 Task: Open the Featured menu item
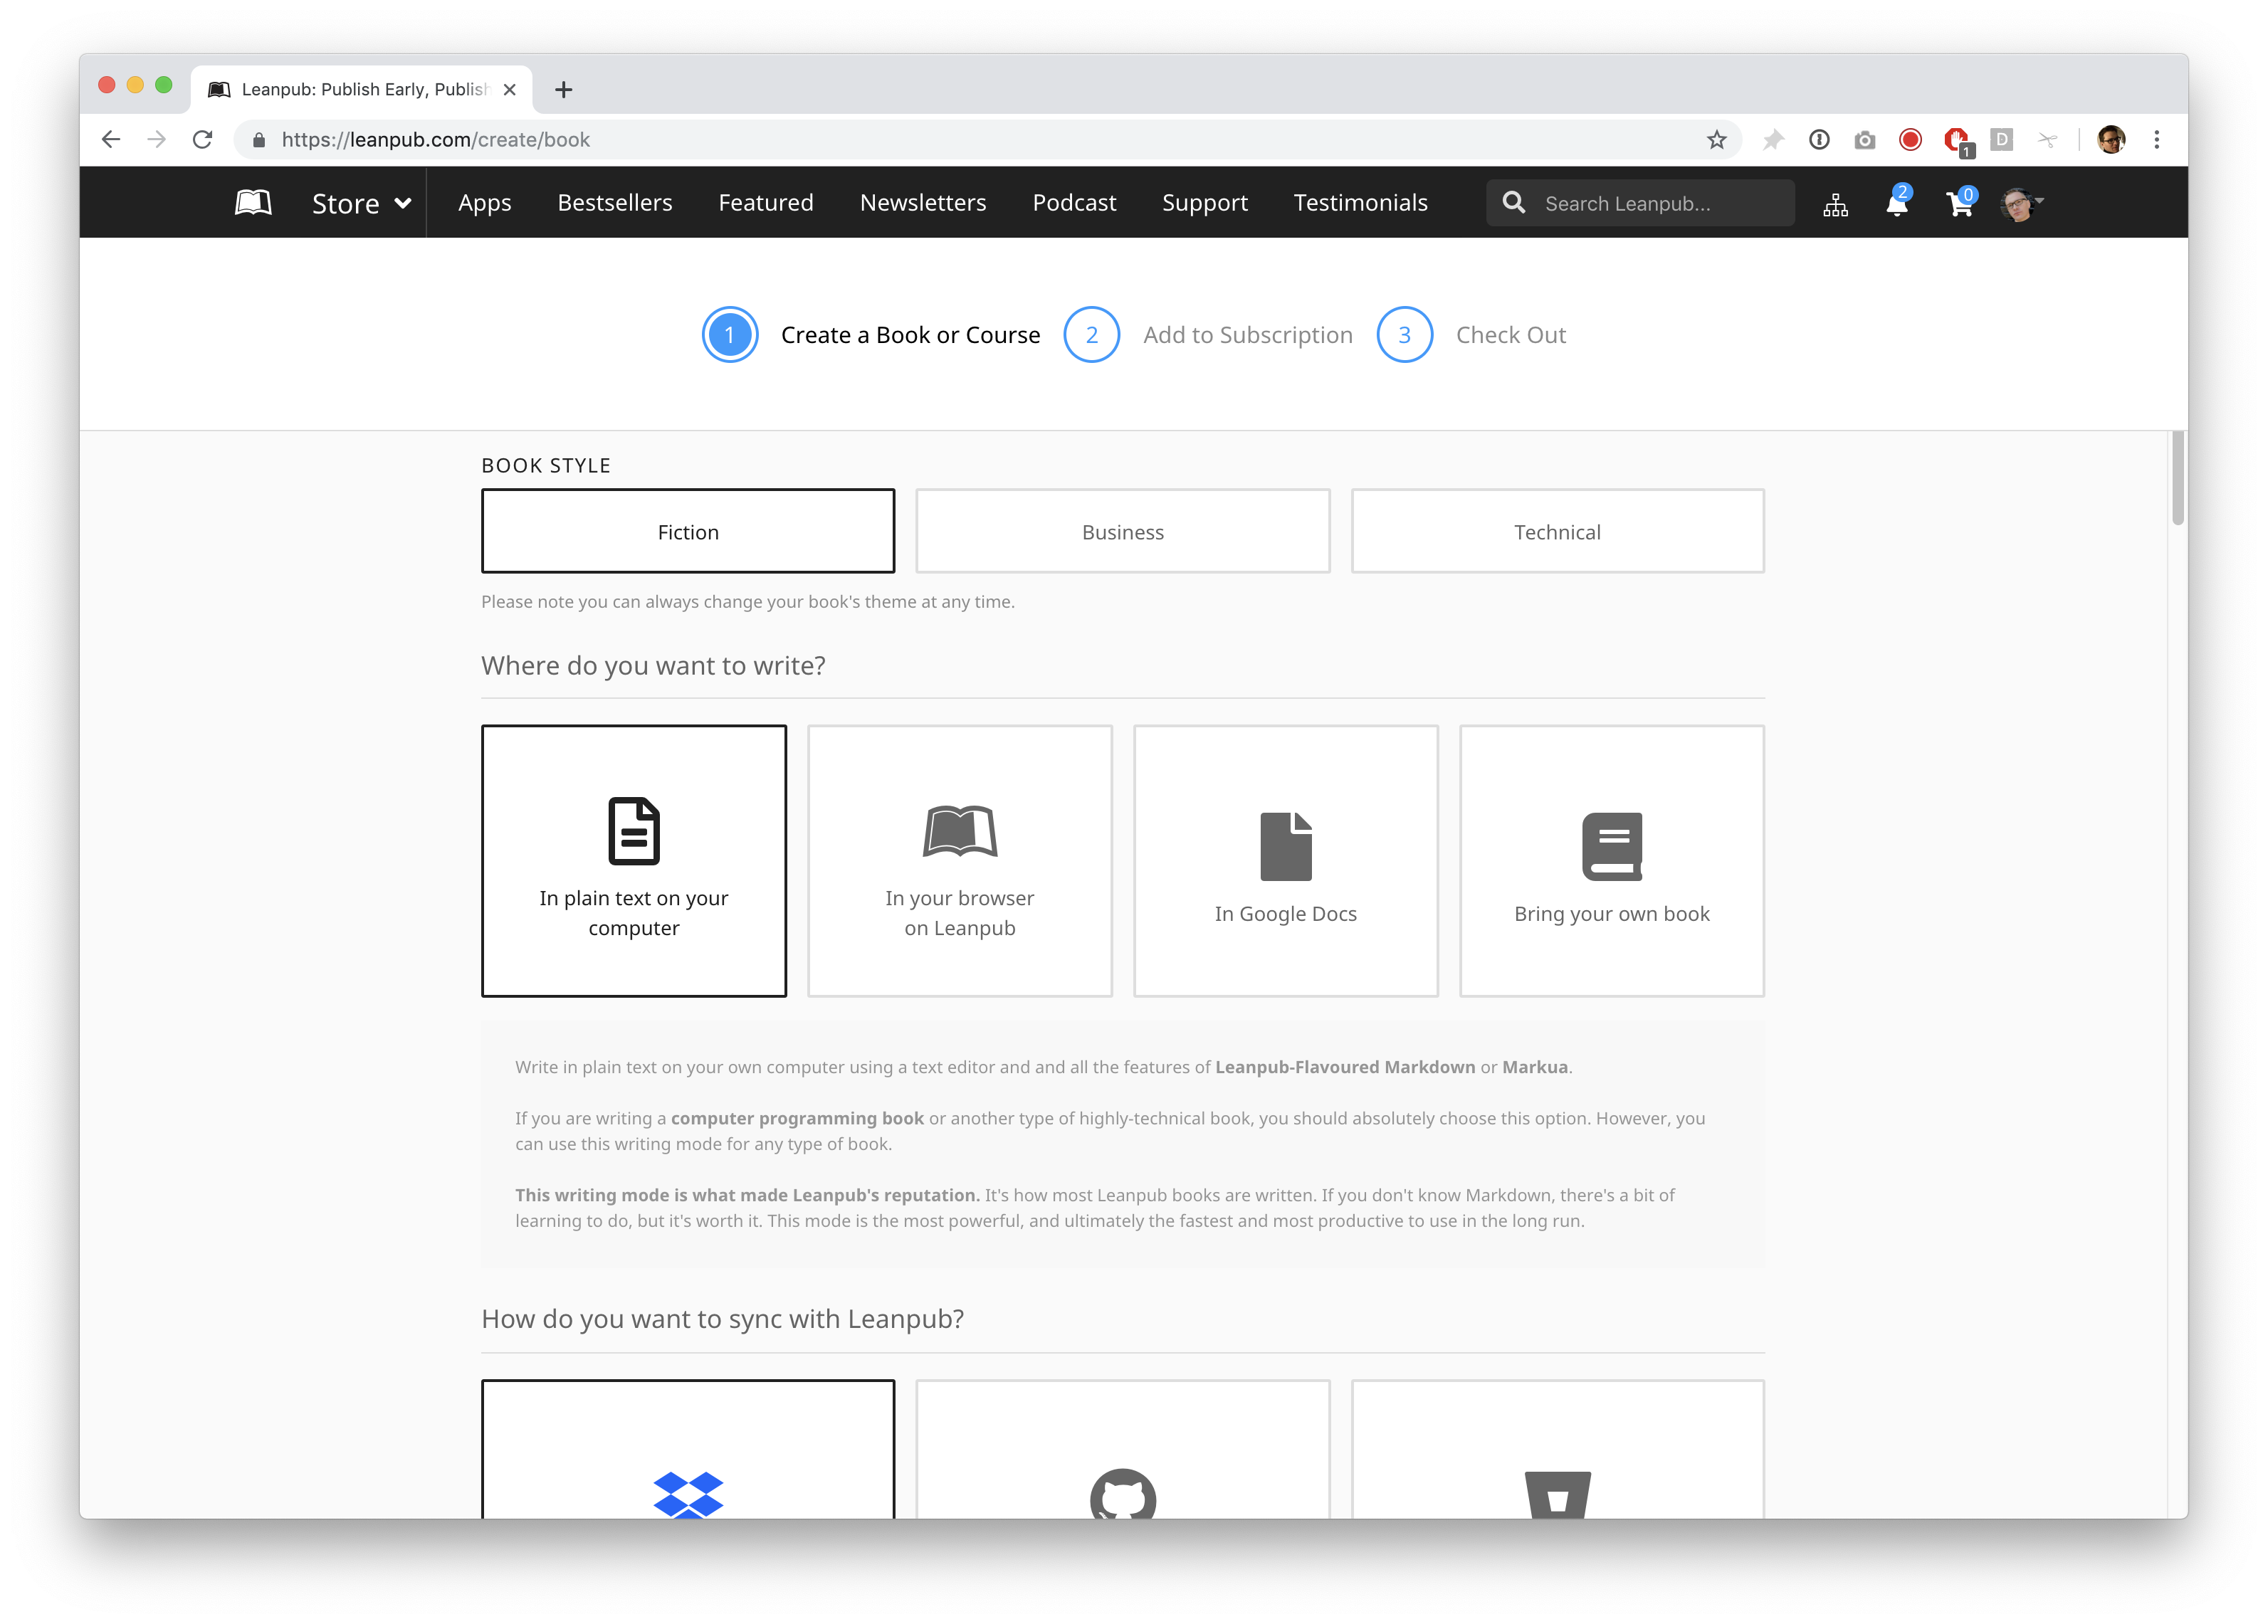(x=766, y=203)
